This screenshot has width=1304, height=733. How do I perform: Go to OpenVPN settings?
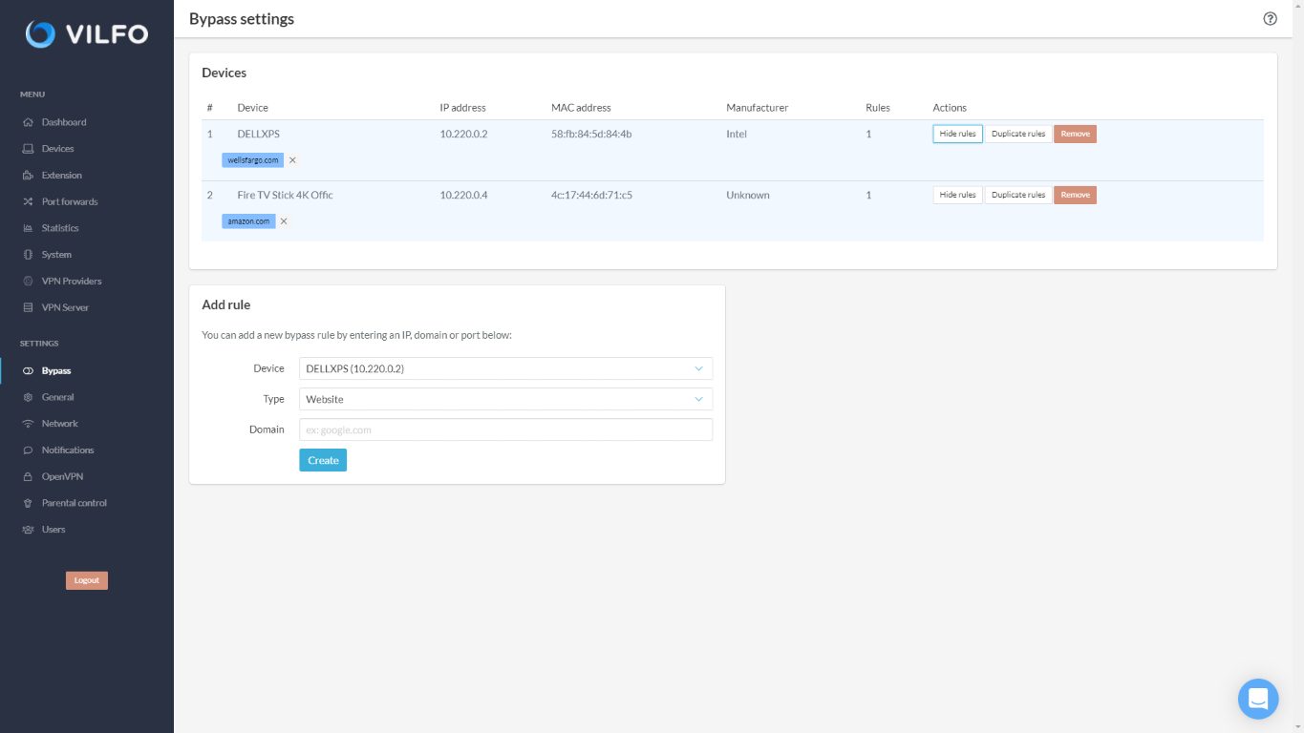pos(63,476)
